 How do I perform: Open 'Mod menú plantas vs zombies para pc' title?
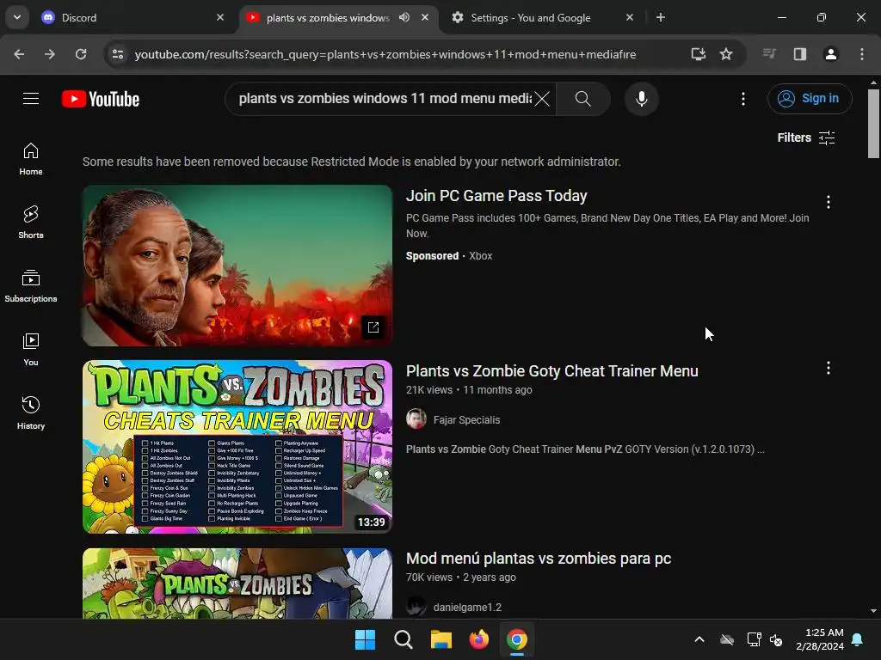pos(539,559)
